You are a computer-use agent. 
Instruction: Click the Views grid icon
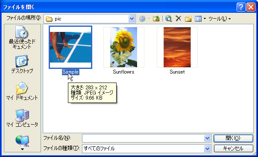[x=198, y=19]
